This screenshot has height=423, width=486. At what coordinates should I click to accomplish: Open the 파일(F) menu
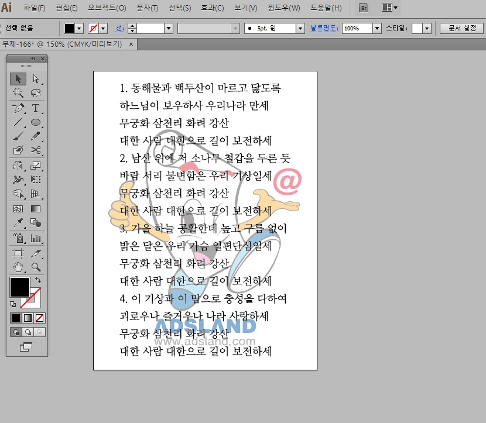pos(35,8)
